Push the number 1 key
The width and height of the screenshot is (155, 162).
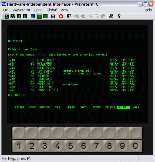[19, 146]
